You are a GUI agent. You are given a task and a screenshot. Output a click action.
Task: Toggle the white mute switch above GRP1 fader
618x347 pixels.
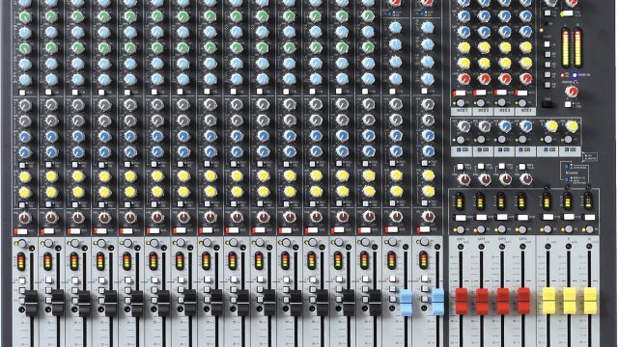click(x=460, y=217)
